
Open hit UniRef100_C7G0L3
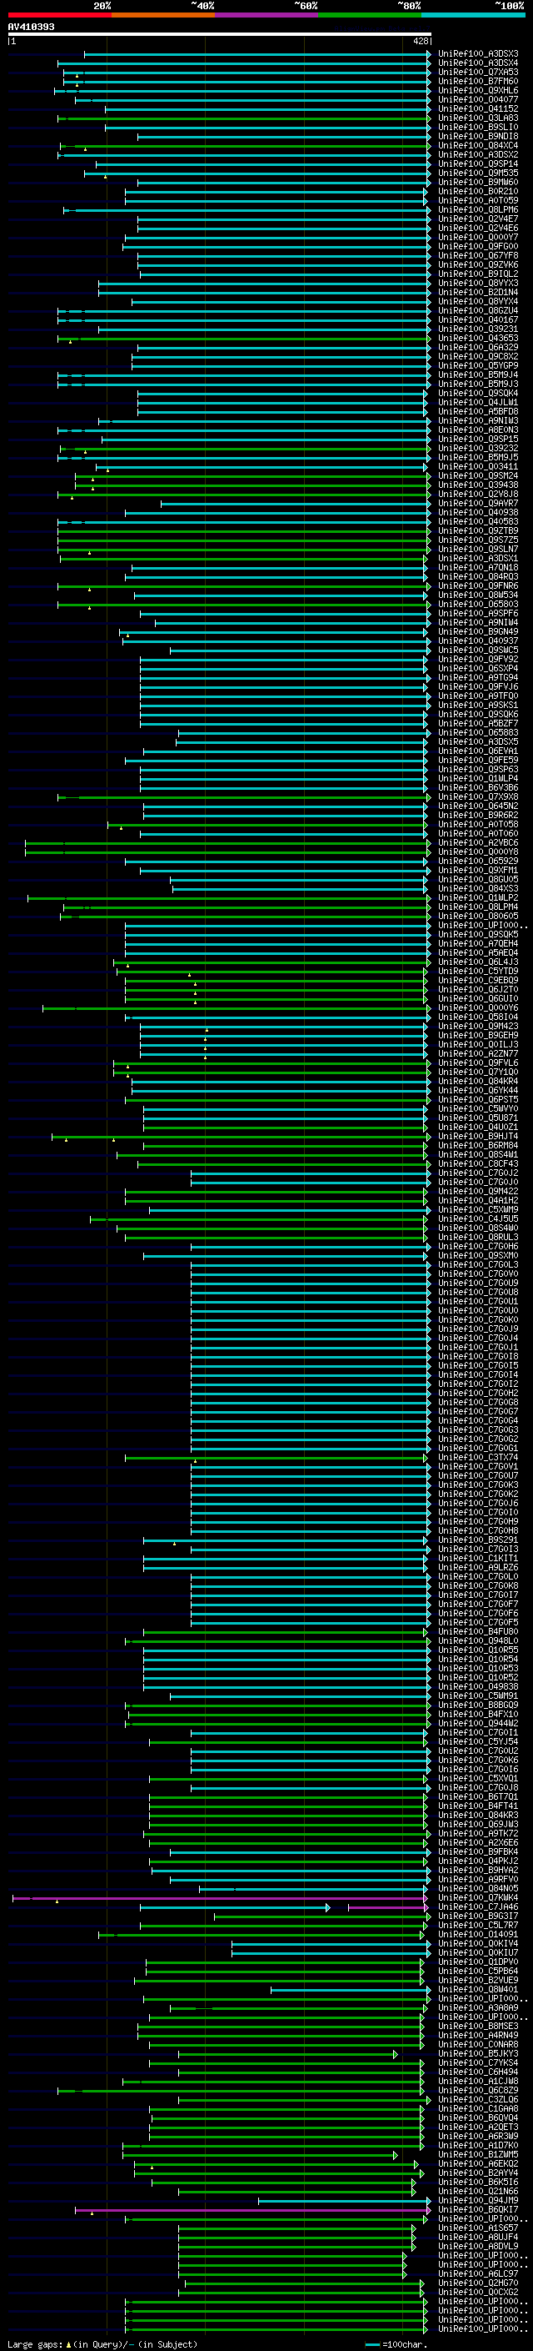click(x=478, y=1264)
